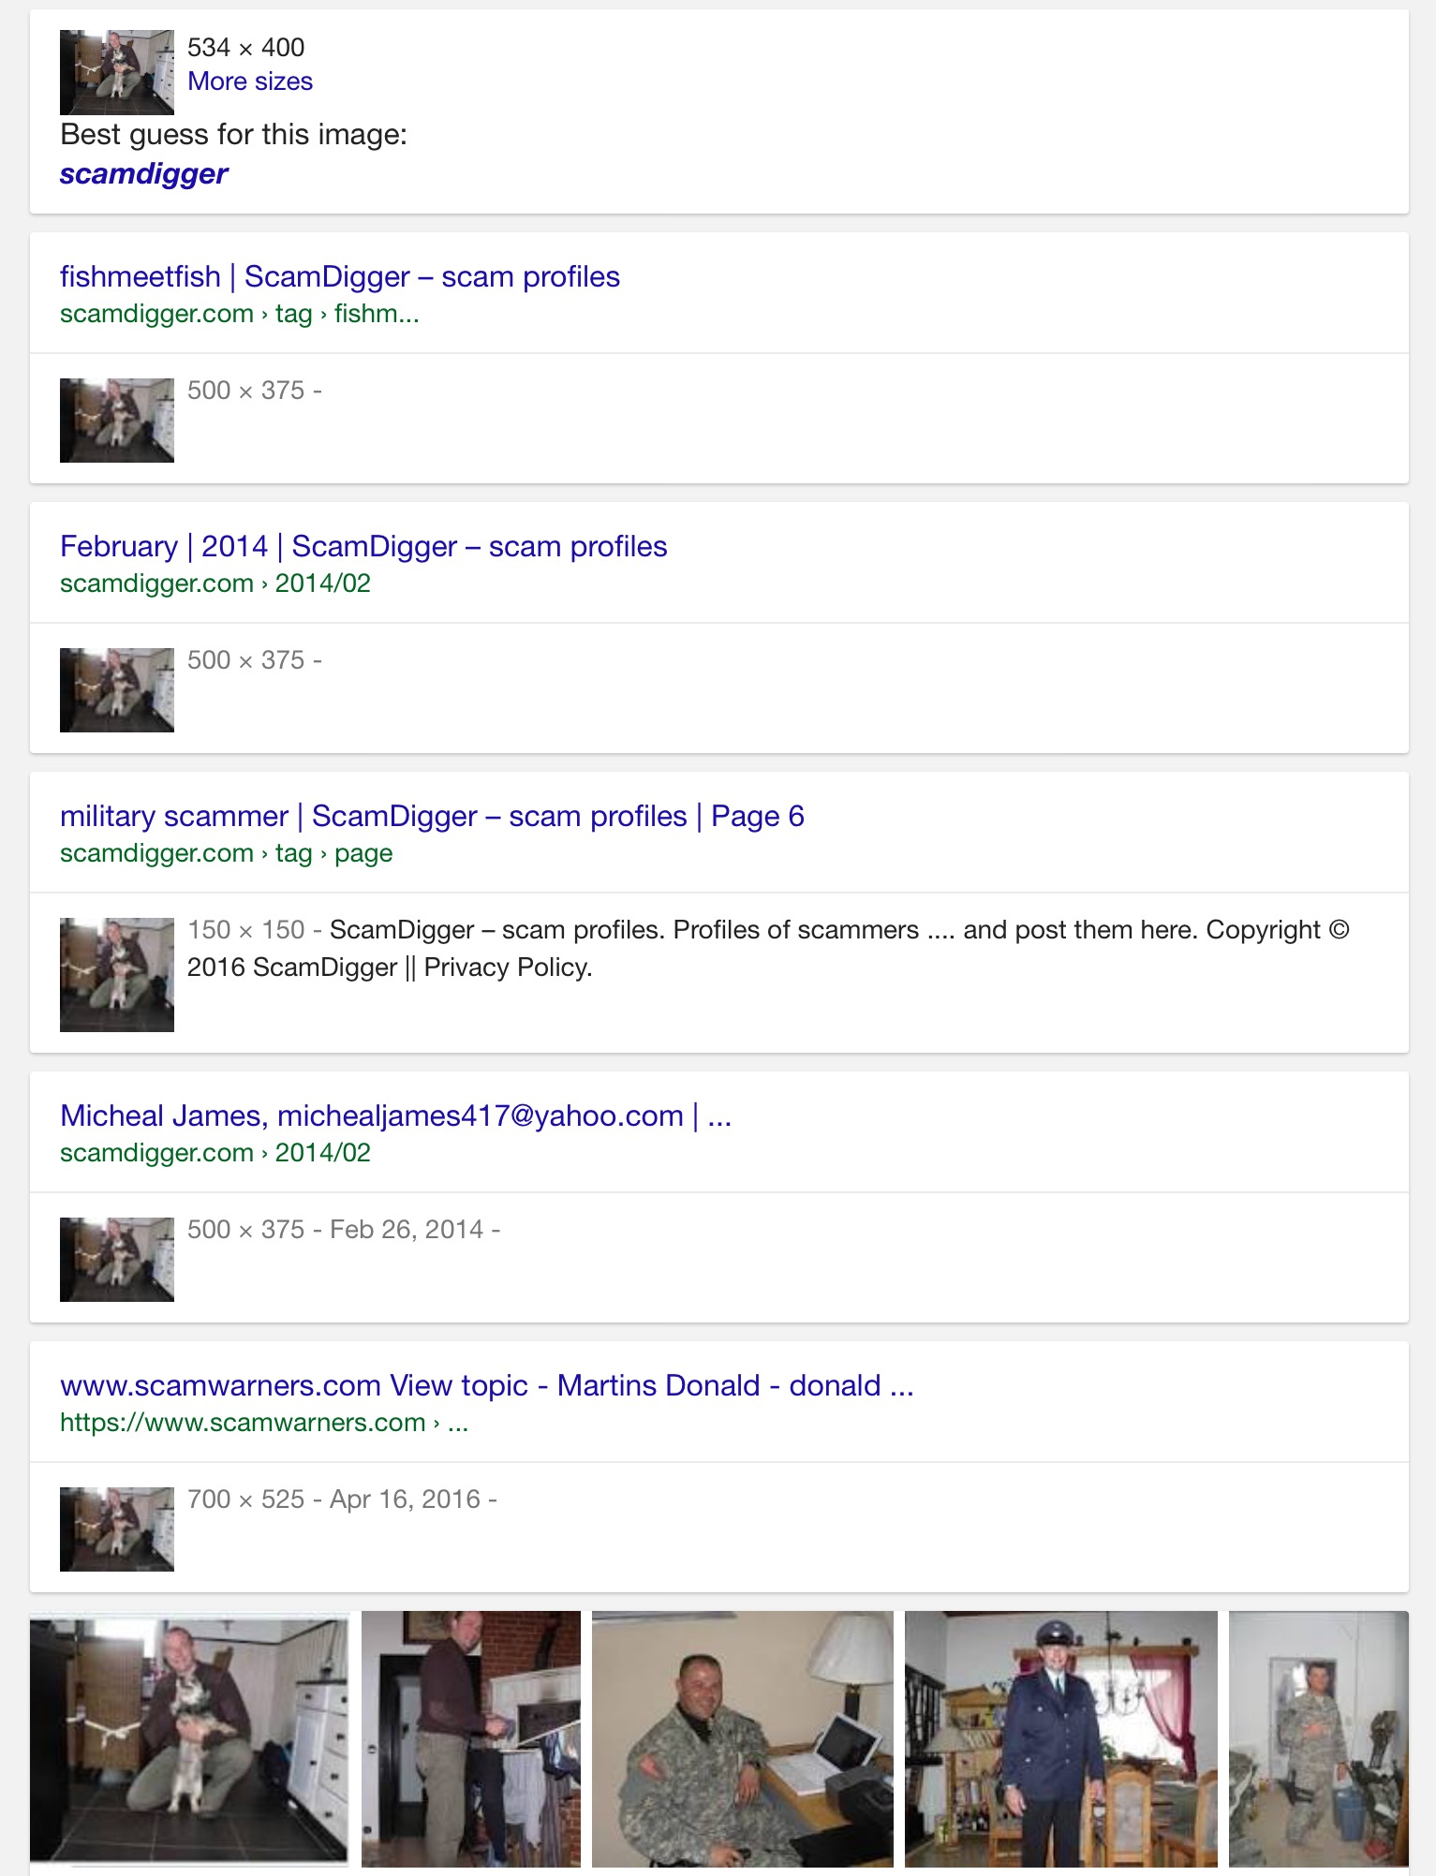Open the 'Micheal James' result title
Image resolution: width=1436 pixels, height=1876 pixels.
click(394, 1116)
